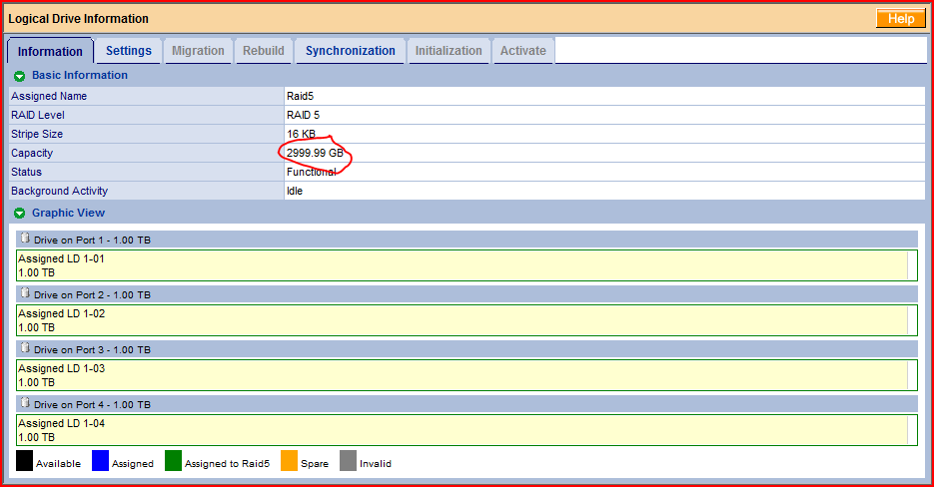Click the greyed-out Migration tab
This screenshot has height=487, width=934.
(x=198, y=51)
